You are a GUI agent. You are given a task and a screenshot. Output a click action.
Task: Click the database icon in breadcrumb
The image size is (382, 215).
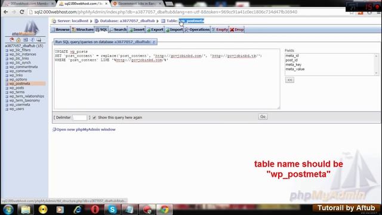coord(97,21)
